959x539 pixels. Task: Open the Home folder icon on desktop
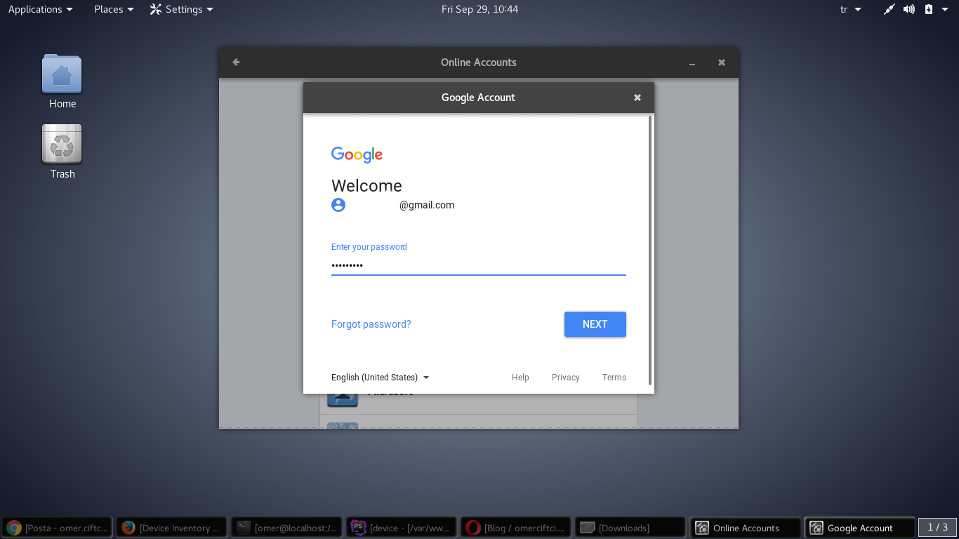(x=62, y=75)
